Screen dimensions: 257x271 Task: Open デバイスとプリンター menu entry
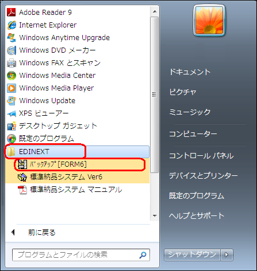tap(204, 176)
